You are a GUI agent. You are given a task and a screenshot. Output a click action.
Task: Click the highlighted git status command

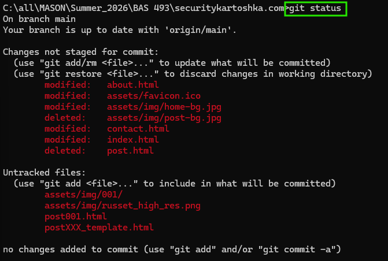(315, 9)
